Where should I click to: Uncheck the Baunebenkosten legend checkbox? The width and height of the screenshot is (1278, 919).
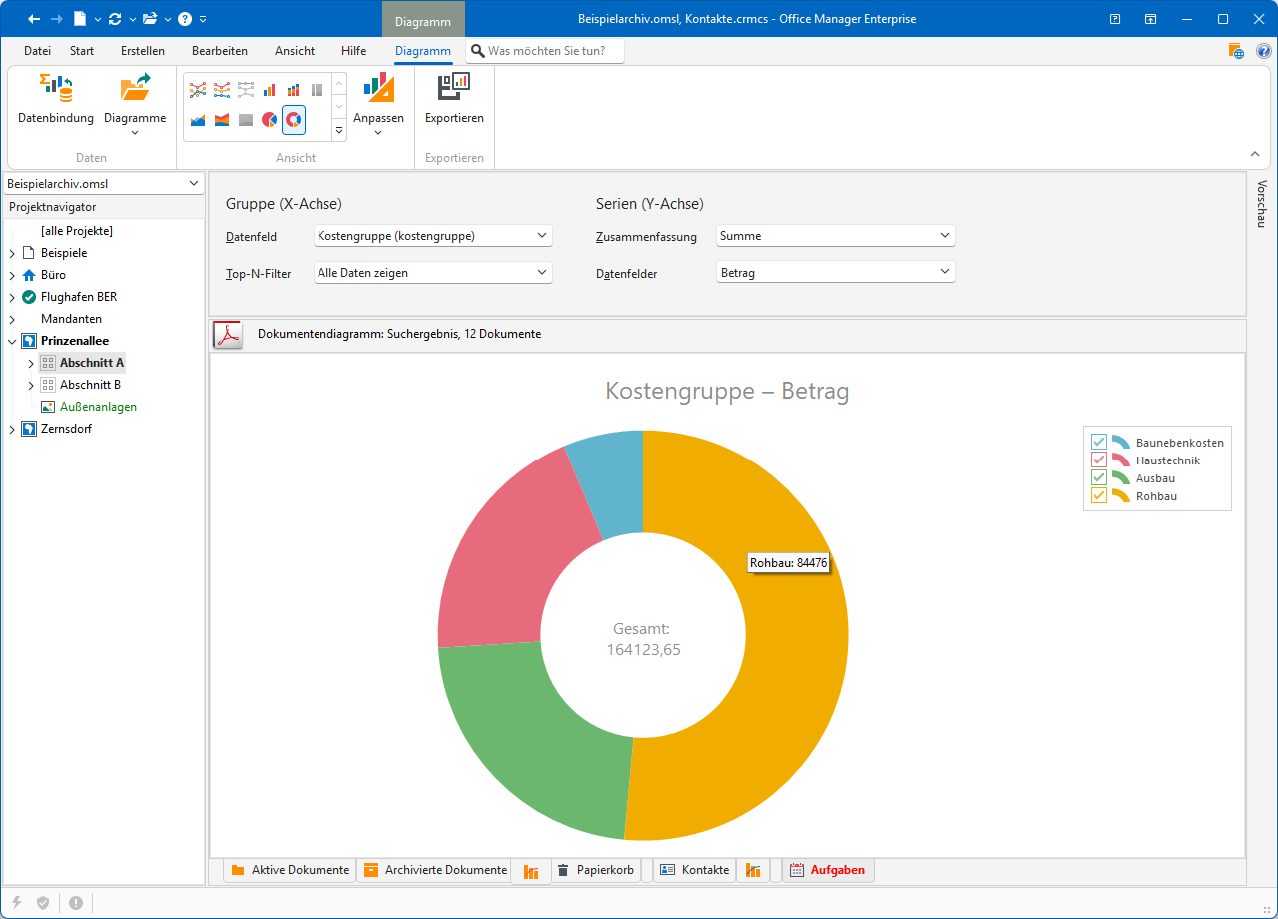pyautogui.click(x=1099, y=442)
